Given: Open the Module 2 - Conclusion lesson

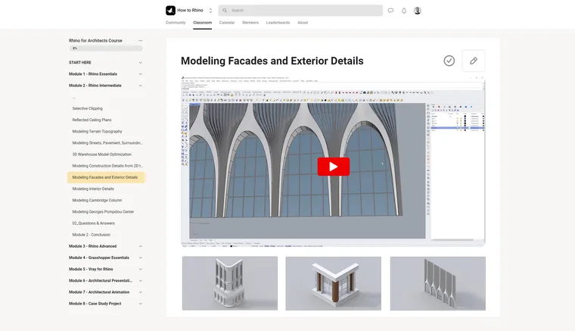Looking at the screenshot, I should pyautogui.click(x=92, y=235).
